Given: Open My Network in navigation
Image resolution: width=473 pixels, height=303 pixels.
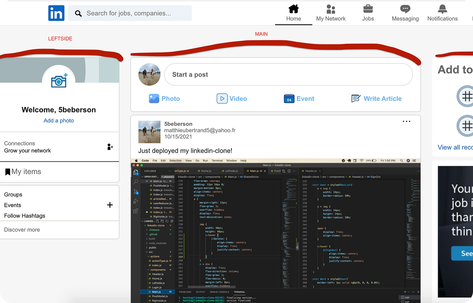Looking at the screenshot, I should [x=331, y=13].
